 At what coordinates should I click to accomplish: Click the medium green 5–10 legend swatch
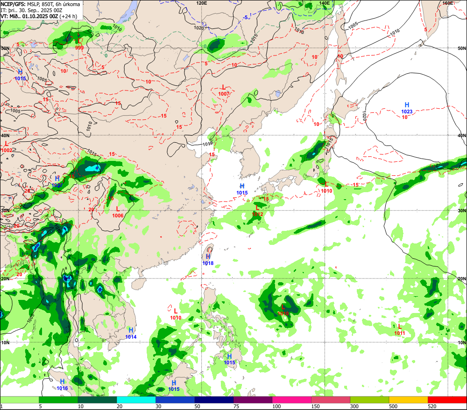pos(58,400)
